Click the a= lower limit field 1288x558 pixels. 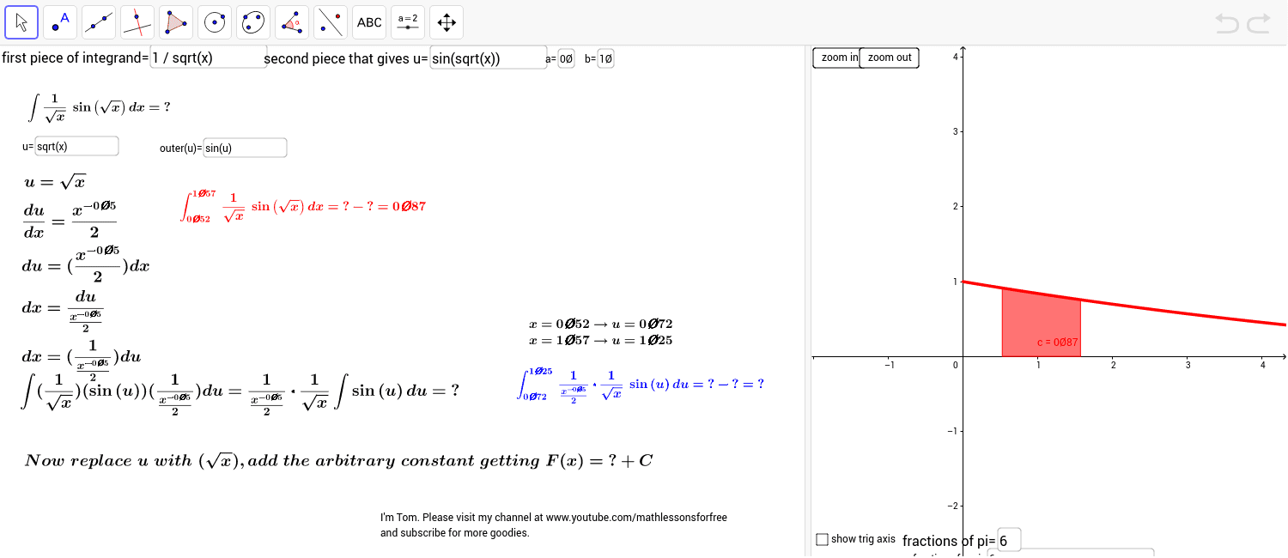click(566, 58)
